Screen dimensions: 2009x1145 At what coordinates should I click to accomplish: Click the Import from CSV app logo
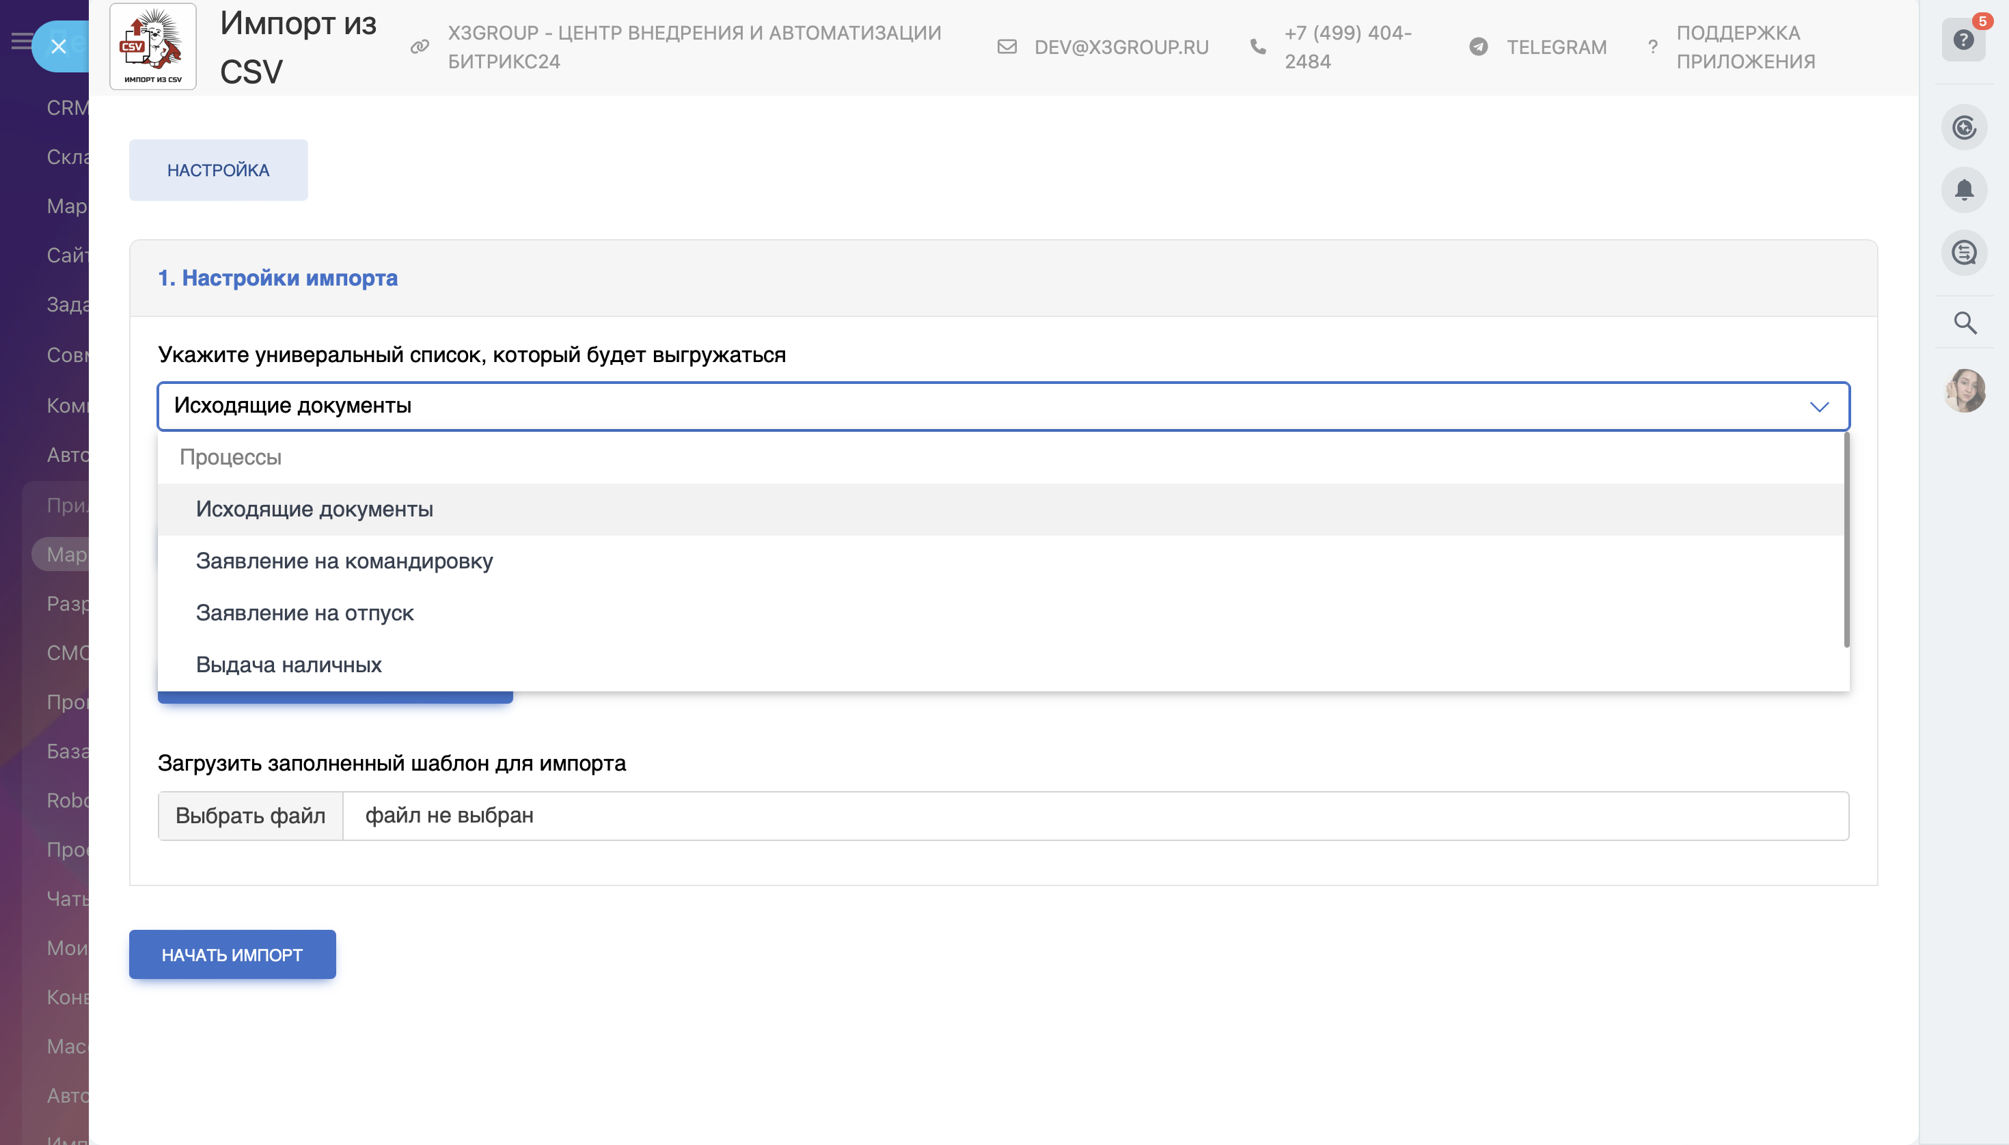point(152,46)
